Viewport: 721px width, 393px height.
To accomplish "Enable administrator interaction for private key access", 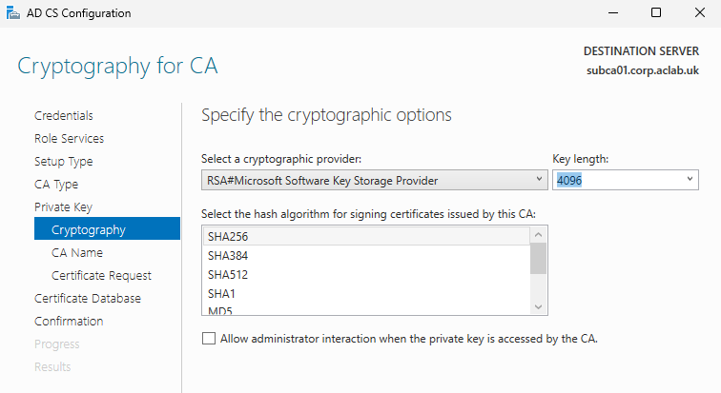I will coord(209,338).
